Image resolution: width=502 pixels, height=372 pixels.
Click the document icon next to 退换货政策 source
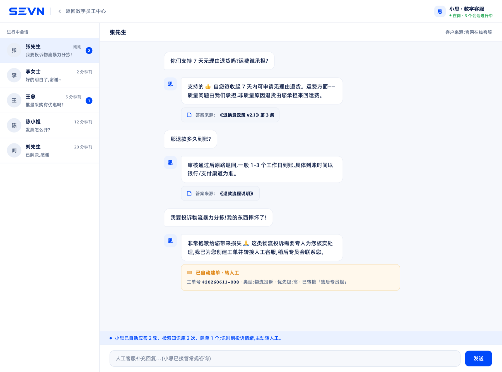click(189, 115)
